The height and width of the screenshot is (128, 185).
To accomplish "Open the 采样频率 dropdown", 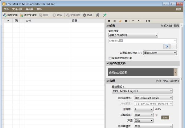I will 144,115.
